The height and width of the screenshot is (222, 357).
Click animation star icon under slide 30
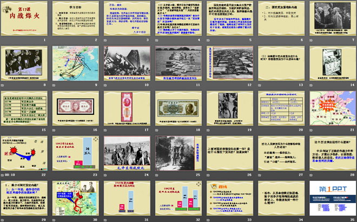tap(54, 220)
